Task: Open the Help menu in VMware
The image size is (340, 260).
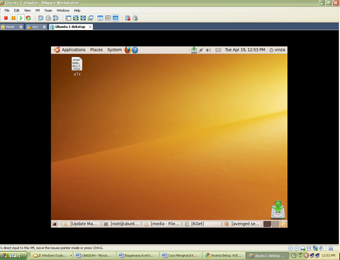Action: [x=77, y=11]
